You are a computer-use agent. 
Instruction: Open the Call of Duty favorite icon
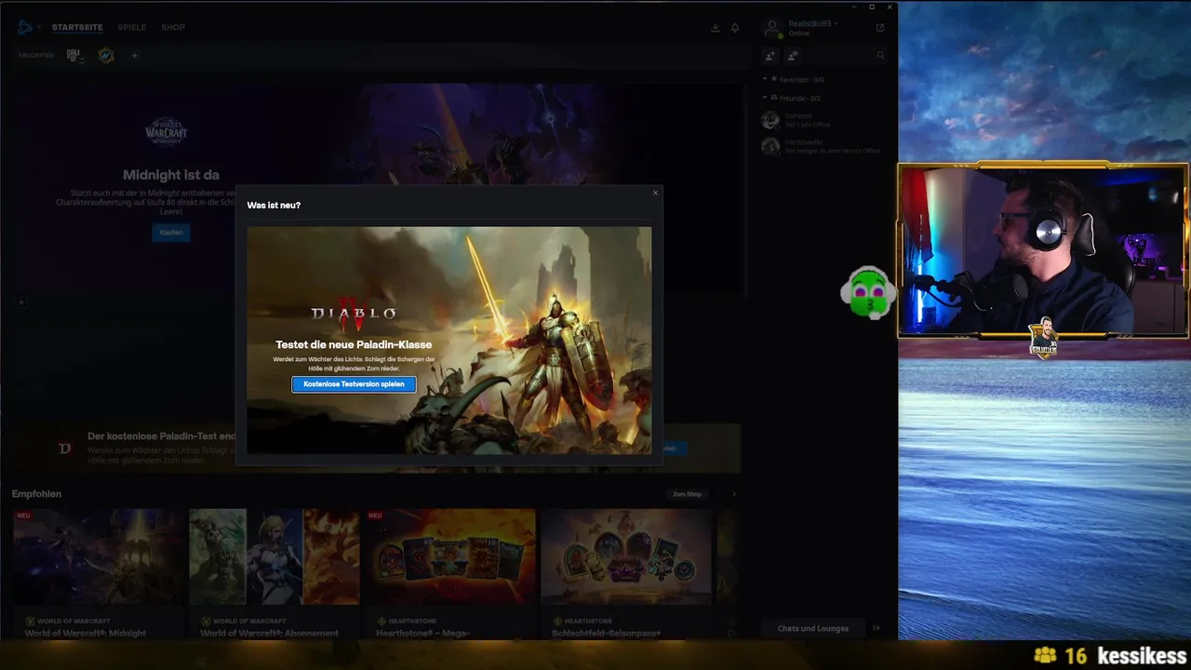point(74,56)
